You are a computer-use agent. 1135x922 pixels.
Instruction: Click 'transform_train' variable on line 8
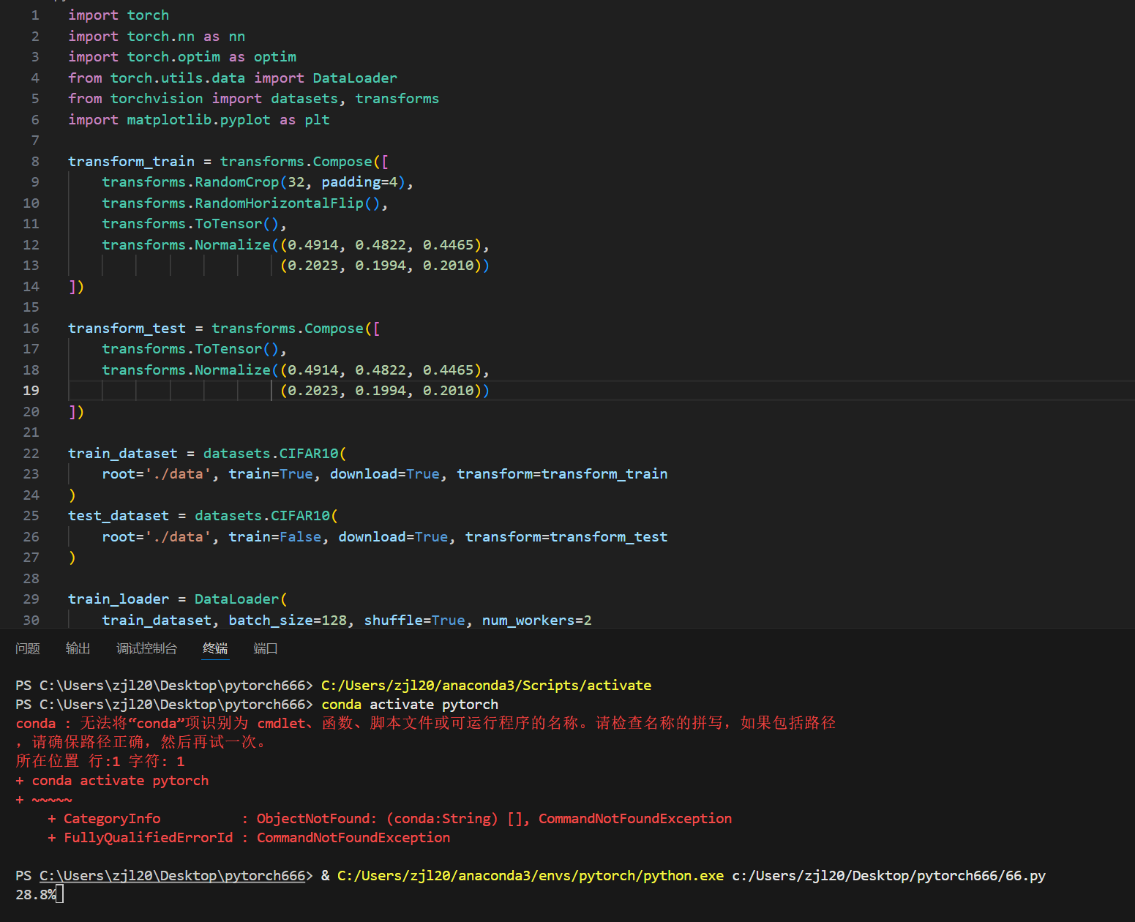[x=132, y=162]
